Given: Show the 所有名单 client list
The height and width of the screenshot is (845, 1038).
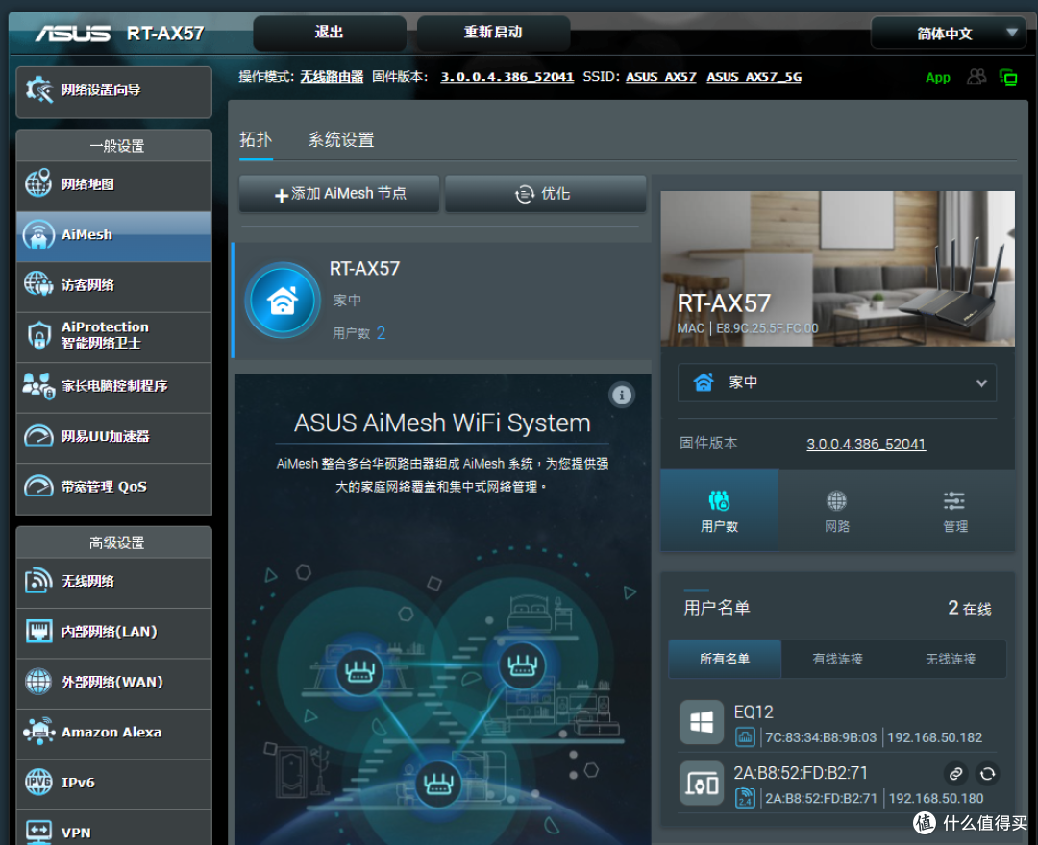Looking at the screenshot, I should pyautogui.click(x=725, y=659).
